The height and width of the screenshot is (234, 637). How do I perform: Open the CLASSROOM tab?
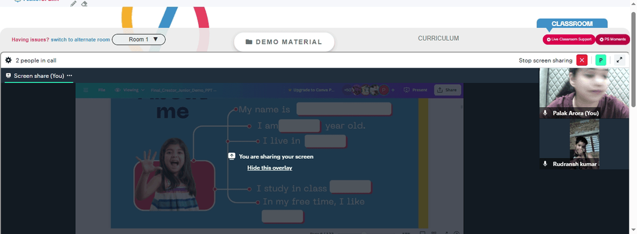coord(572,24)
